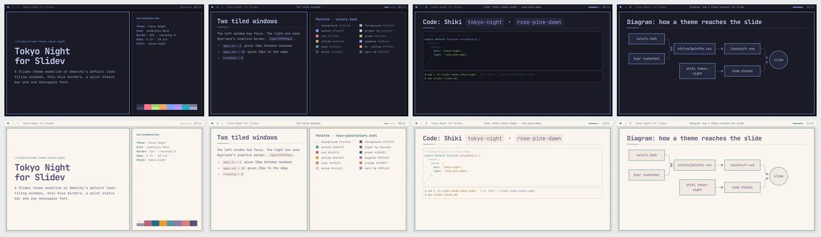The image size is (821, 237).
Task: Click the ~/slides/slidev-theme-tokyo-night path on light title slide
Action: (x=40, y=158)
